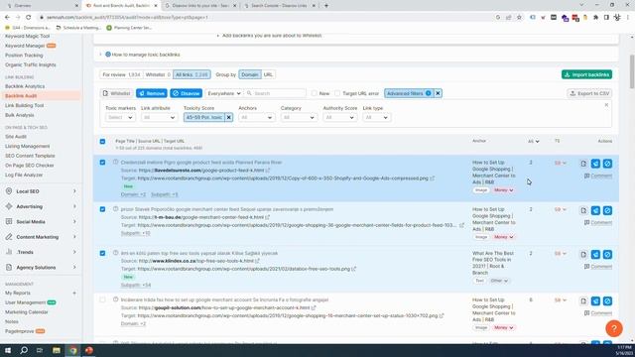Open the Windows Start menu

pyautogui.click(x=8, y=350)
